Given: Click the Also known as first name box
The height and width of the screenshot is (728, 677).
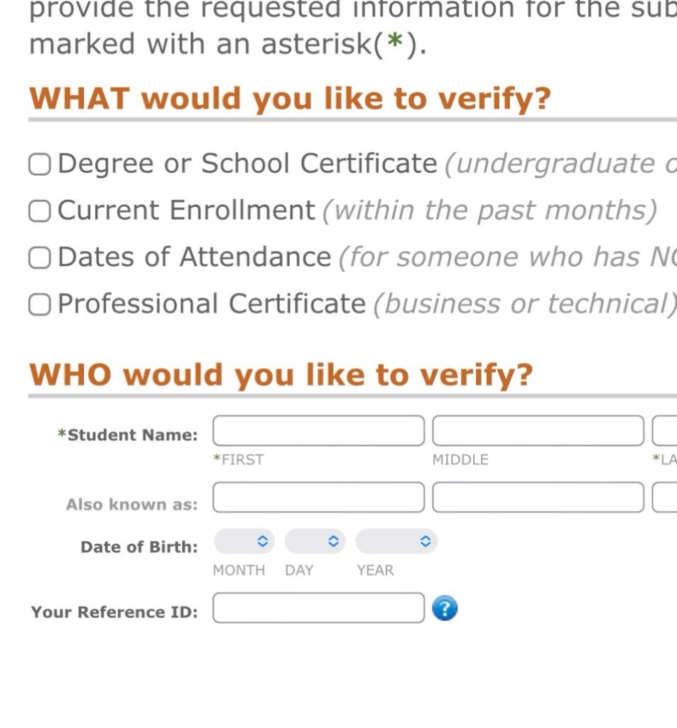Looking at the screenshot, I should point(318,497).
